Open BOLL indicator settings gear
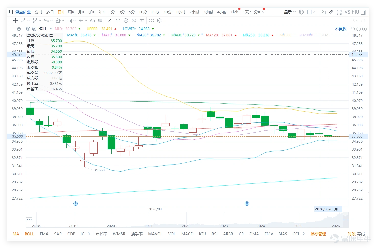This screenshot has width=376, height=248. pyautogui.click(x=28, y=29)
